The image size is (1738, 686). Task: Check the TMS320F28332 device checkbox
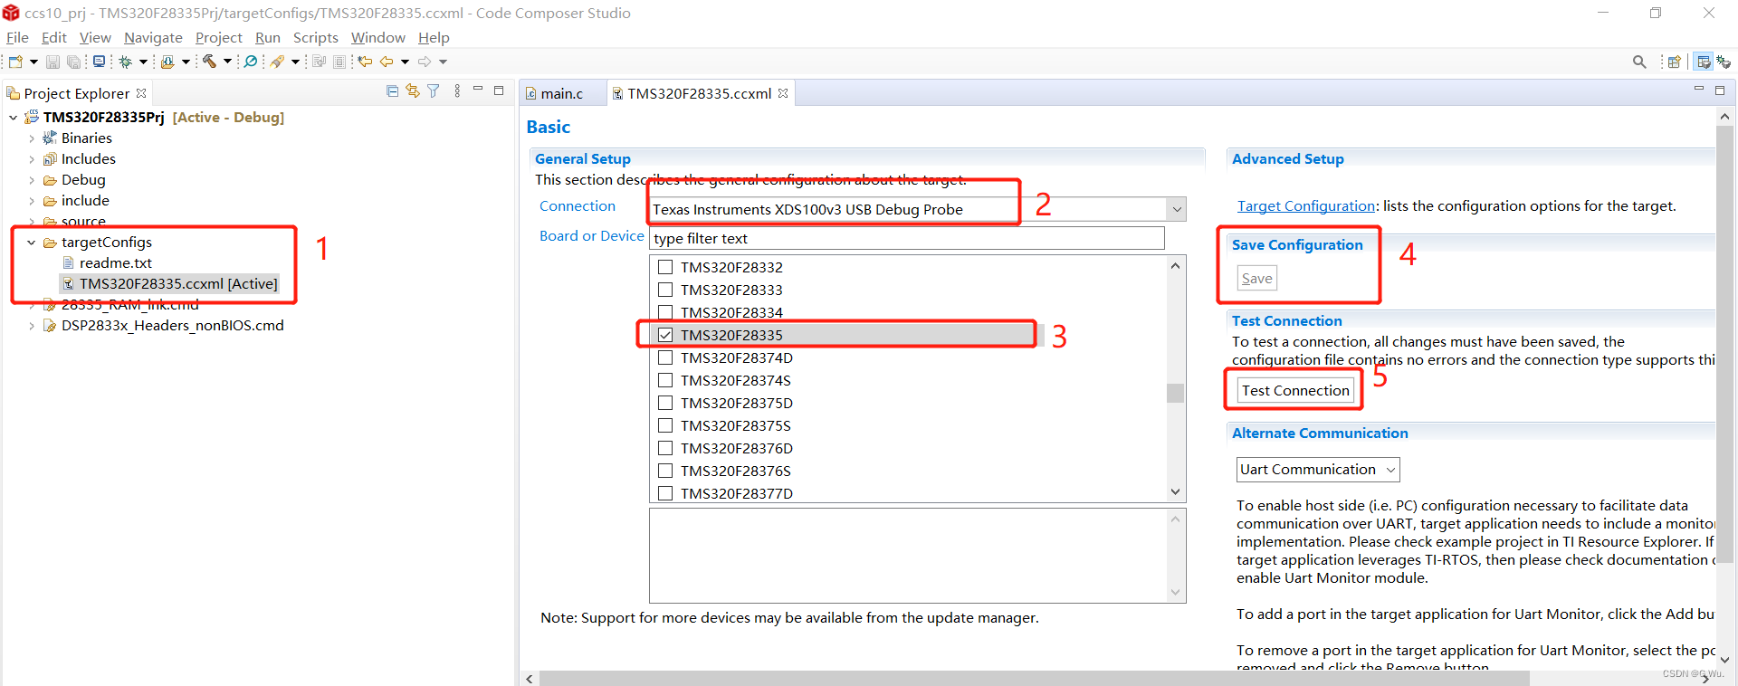[x=665, y=267]
